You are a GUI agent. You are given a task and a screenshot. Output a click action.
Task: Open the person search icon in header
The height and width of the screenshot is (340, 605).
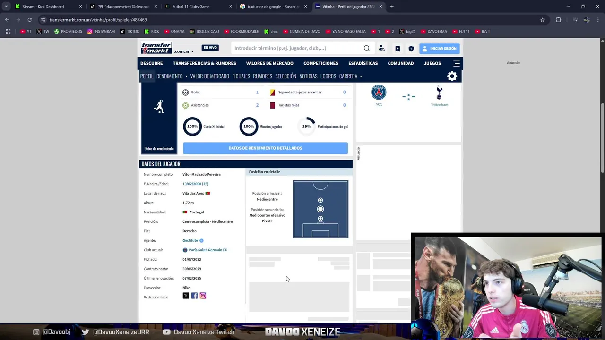pos(382,48)
